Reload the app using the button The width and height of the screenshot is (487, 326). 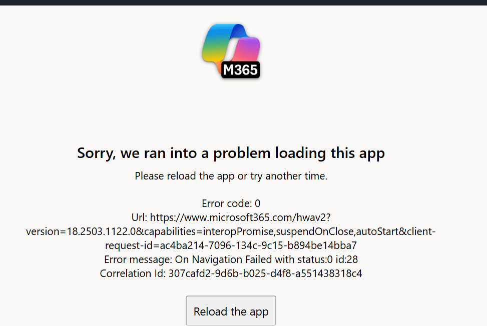pyautogui.click(x=231, y=311)
